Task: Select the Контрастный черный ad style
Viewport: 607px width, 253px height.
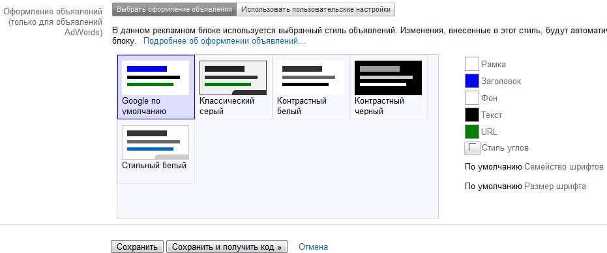Action: point(389,78)
